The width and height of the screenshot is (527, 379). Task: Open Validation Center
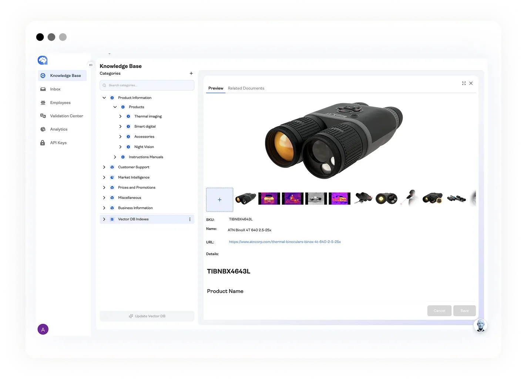click(x=67, y=116)
